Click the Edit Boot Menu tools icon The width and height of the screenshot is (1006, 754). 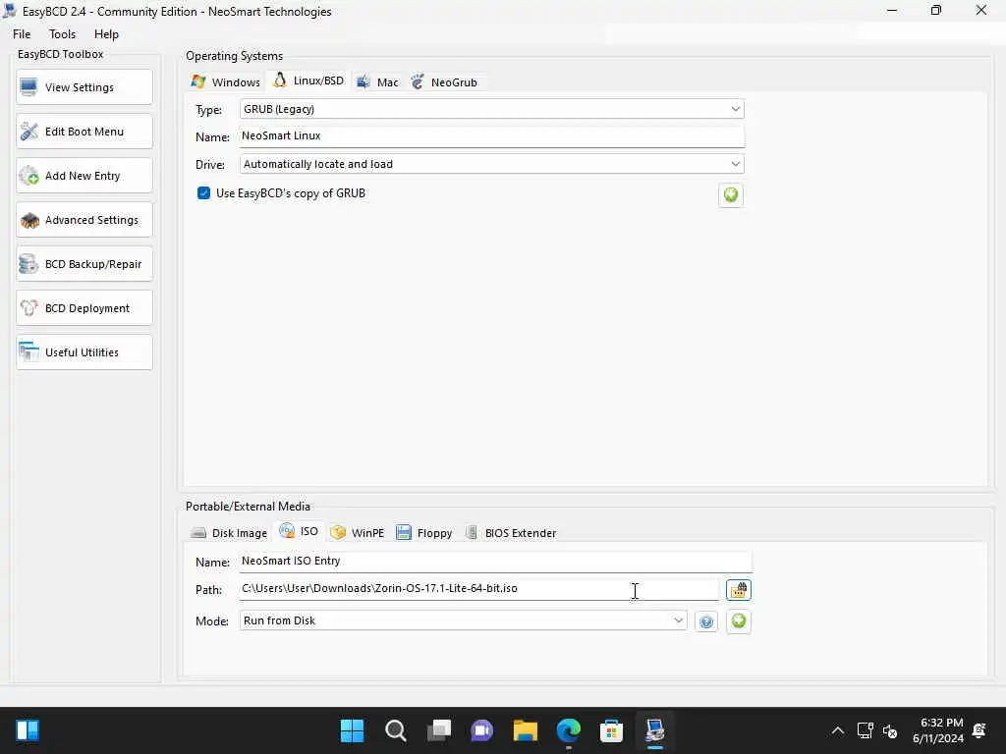click(x=28, y=132)
